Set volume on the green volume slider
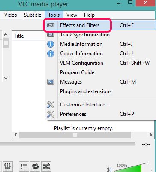156x172 pixels. (131, 167)
